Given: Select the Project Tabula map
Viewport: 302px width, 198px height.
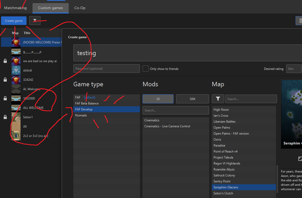Looking at the screenshot, I should point(244,157).
